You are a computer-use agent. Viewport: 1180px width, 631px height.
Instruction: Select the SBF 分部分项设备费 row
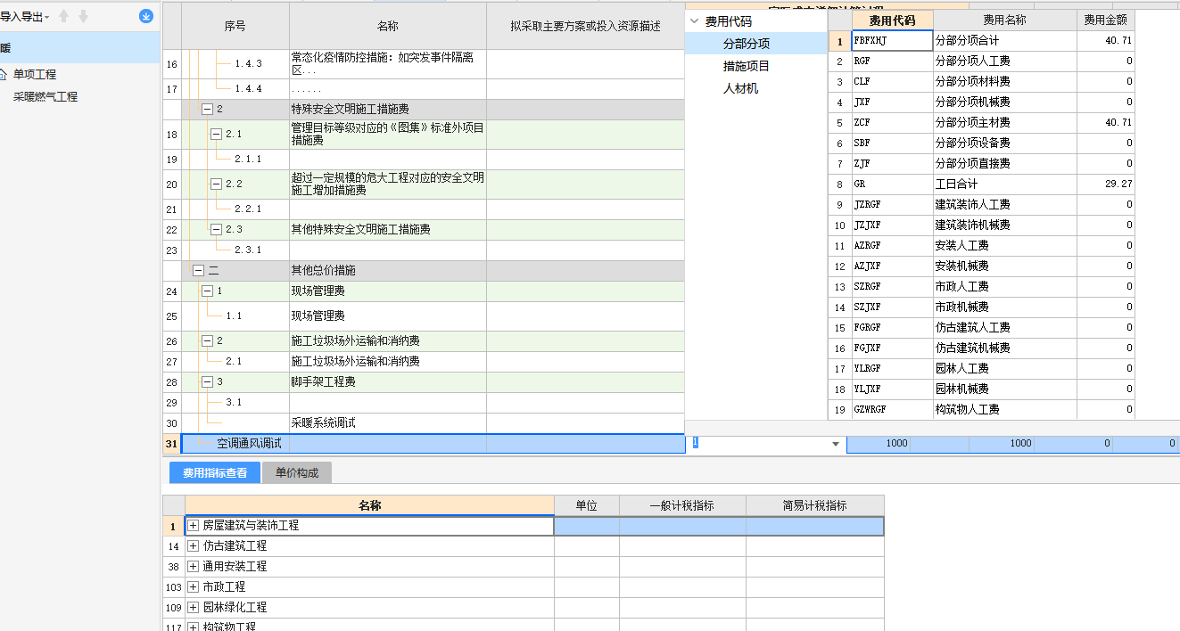(981, 143)
